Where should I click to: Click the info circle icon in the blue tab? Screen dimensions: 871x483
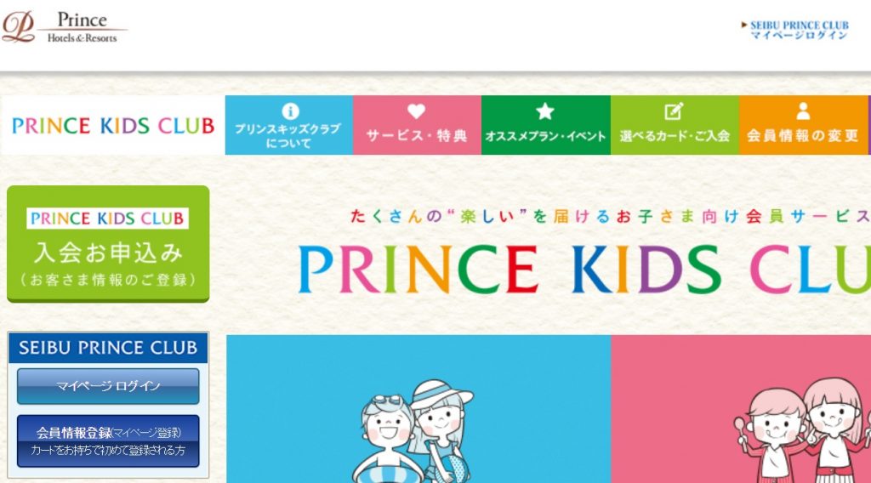tap(290, 111)
